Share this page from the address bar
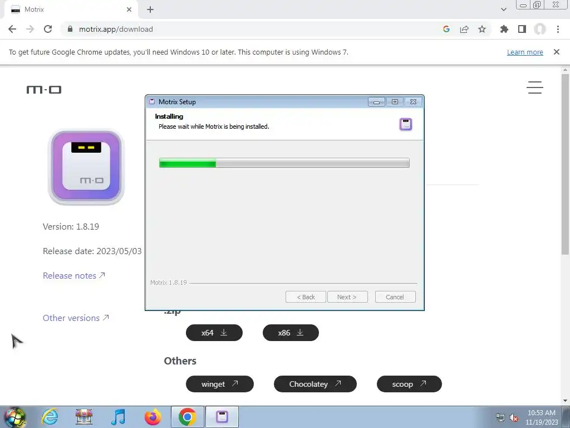This screenshot has height=428, width=570. coord(464,29)
